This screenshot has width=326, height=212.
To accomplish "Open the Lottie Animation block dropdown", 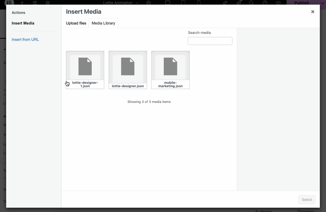I will pyautogui.click(x=137, y=3).
